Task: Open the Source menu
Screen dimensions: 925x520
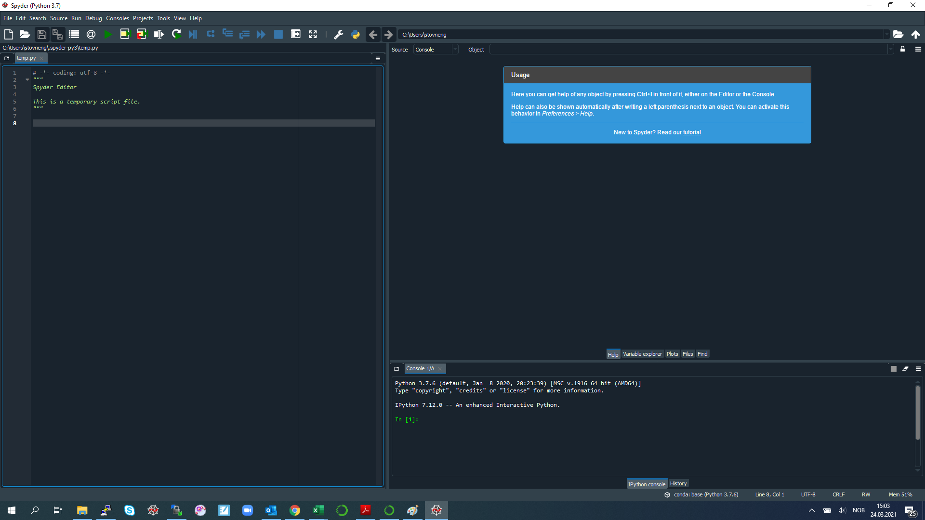Action: tap(59, 18)
